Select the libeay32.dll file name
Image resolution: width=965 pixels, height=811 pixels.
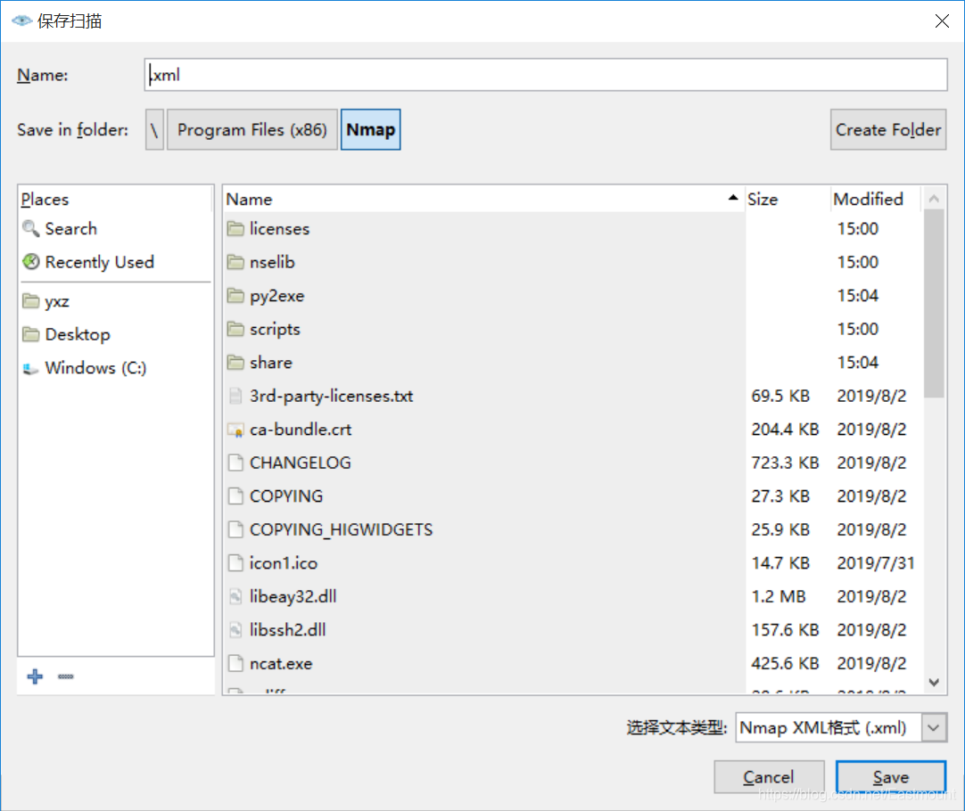coord(293,596)
